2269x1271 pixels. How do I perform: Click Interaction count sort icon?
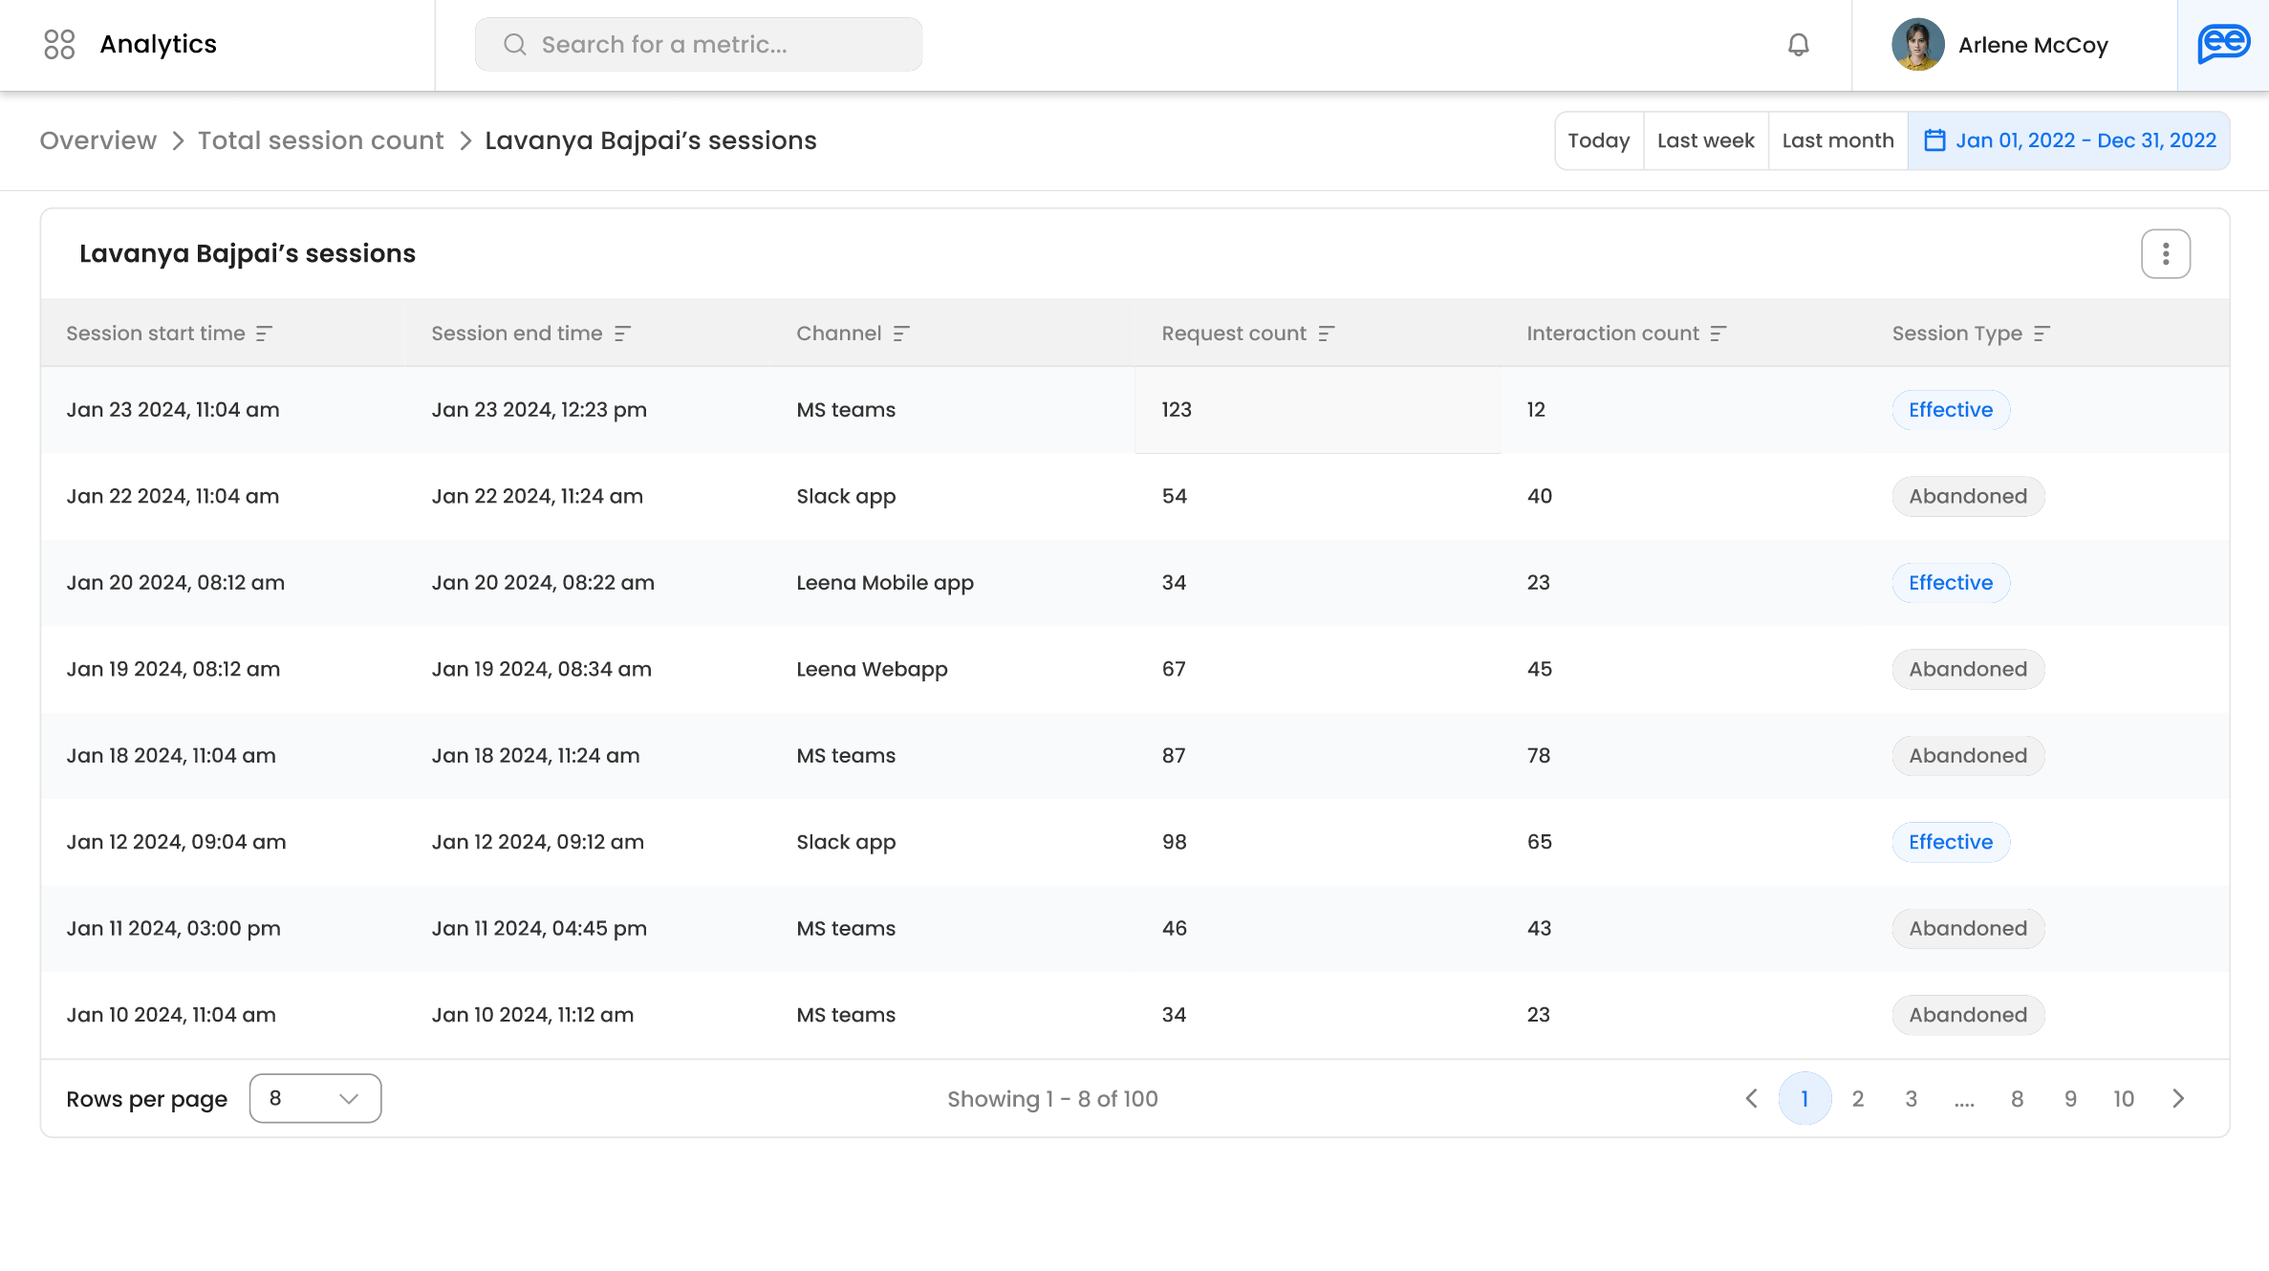(x=1718, y=334)
